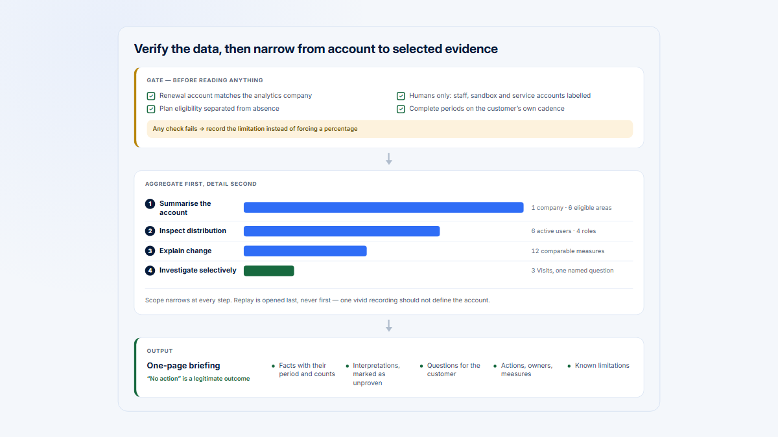Click Actions, owners, measures output item
This screenshot has width=778, height=437.
(x=527, y=370)
